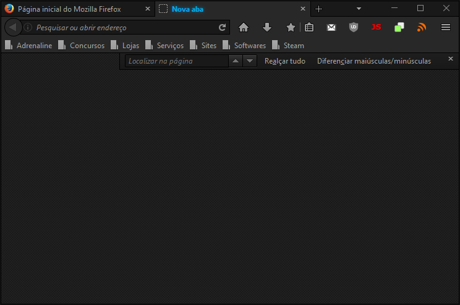Reload page using the refresh button

point(223,27)
